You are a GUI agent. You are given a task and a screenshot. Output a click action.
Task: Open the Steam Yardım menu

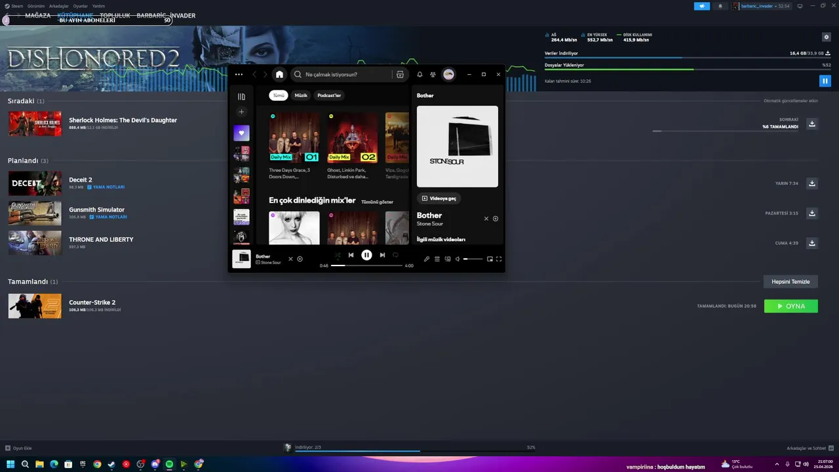tap(98, 6)
